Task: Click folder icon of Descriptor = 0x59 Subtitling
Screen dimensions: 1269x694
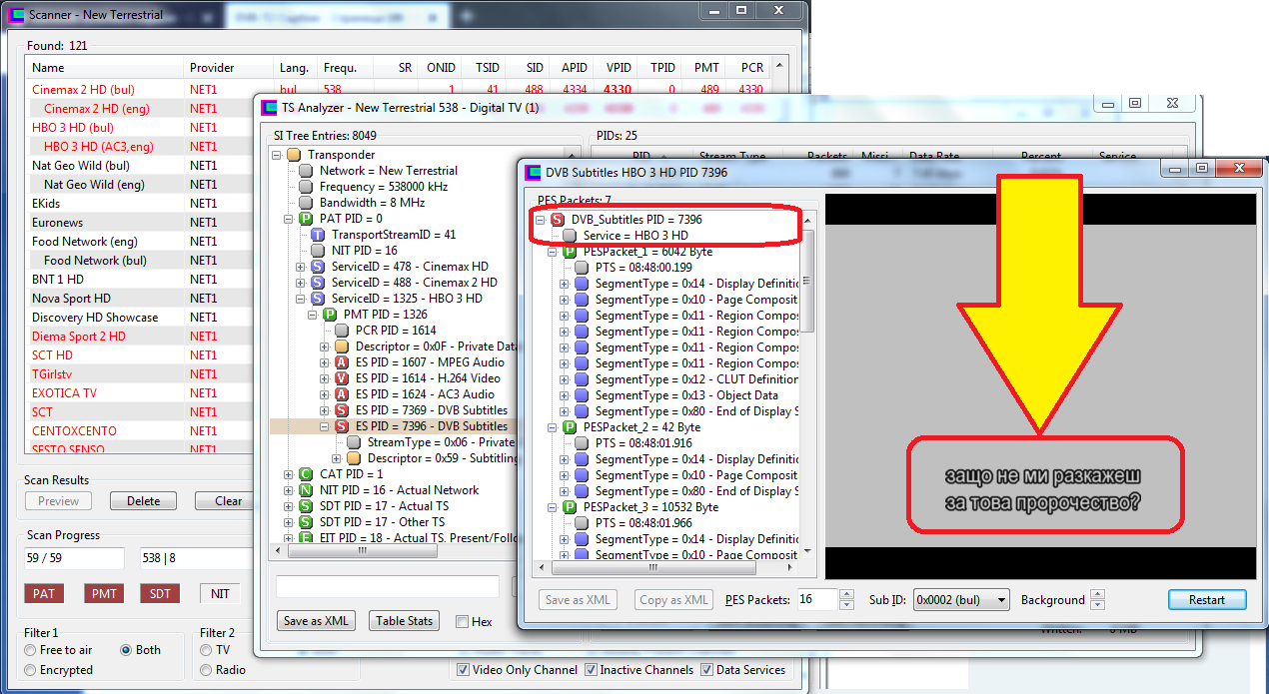Action: pos(354,458)
